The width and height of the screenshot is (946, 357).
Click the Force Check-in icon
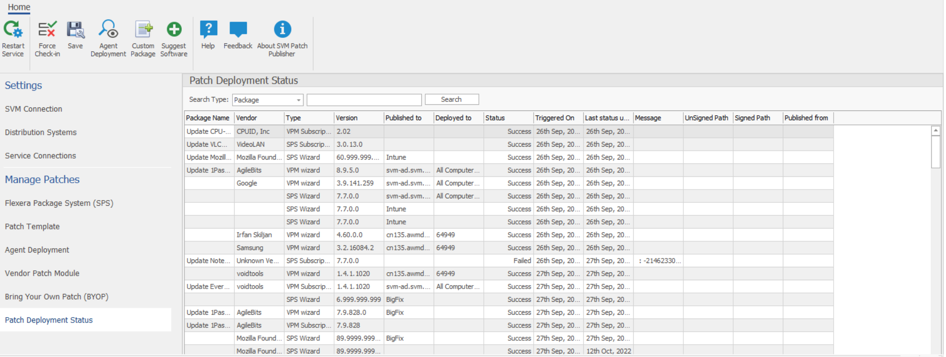[47, 30]
